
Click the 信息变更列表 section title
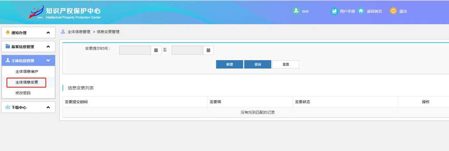[81, 88]
